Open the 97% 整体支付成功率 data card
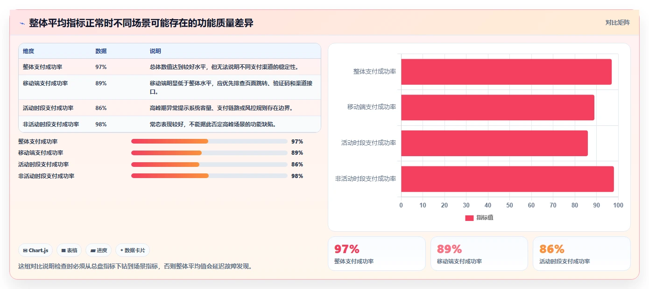Viewport: 649px width, 289px height. click(x=377, y=254)
